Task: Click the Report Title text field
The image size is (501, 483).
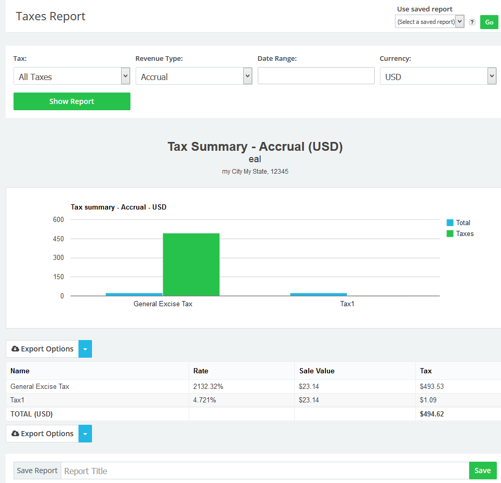Action: click(265, 471)
